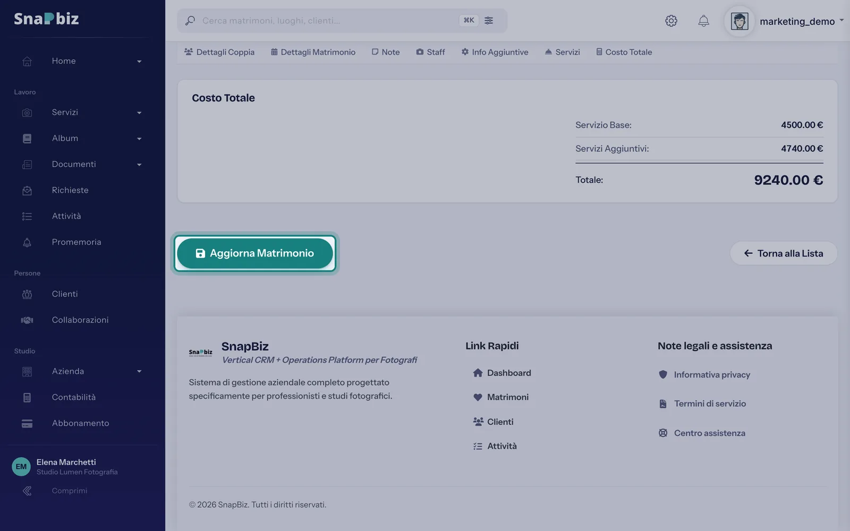Click Torna alla Lista button
Image resolution: width=850 pixels, height=531 pixels.
tap(784, 253)
